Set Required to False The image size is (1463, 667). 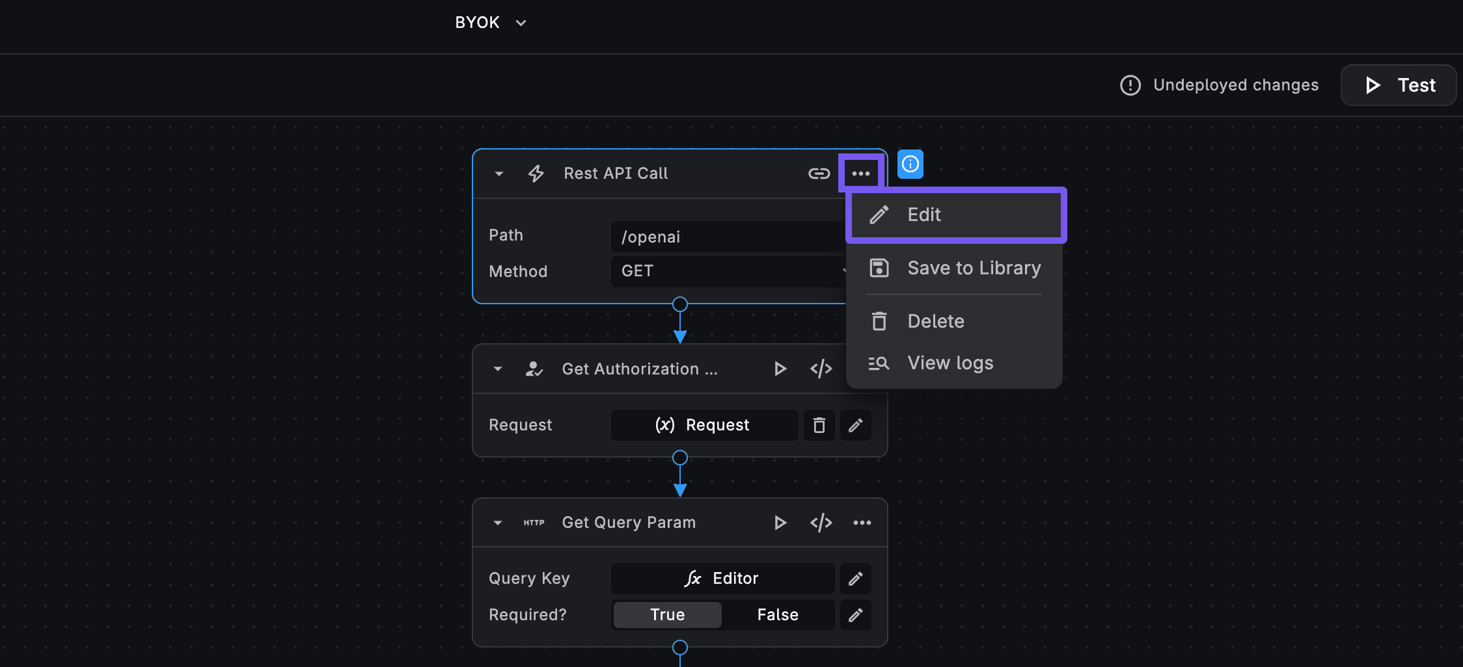tap(778, 614)
